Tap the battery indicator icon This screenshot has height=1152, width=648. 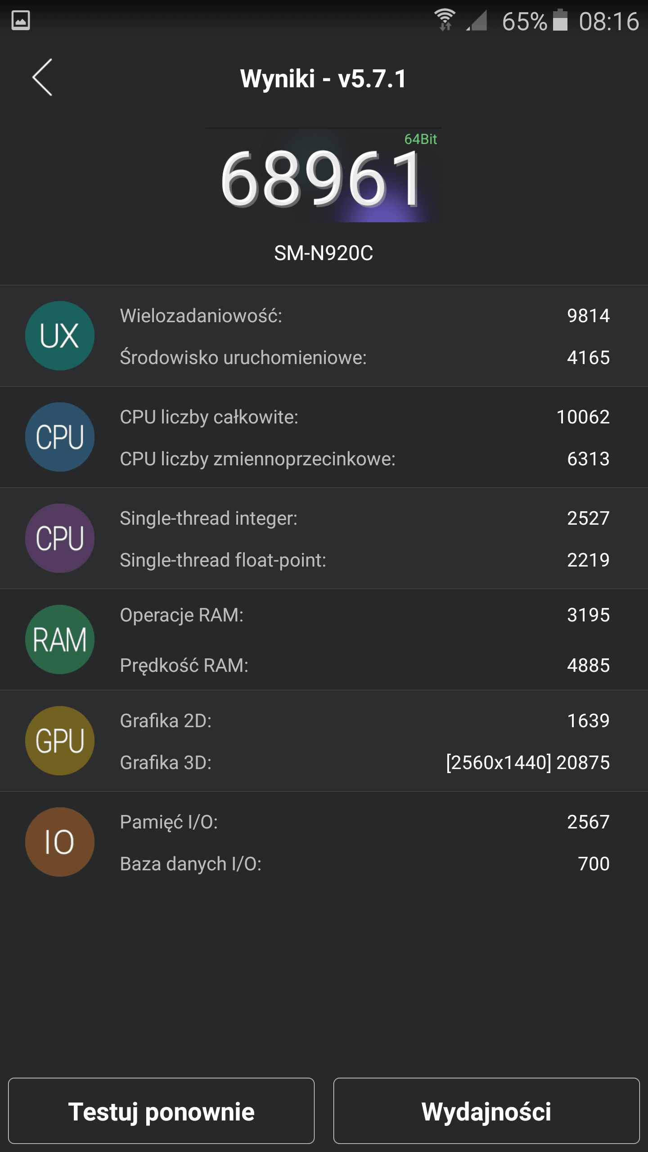(560, 20)
